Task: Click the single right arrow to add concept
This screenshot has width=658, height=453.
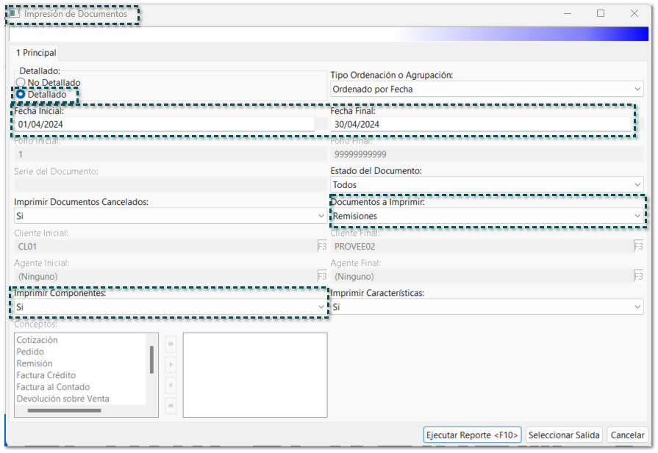Action: click(x=171, y=364)
